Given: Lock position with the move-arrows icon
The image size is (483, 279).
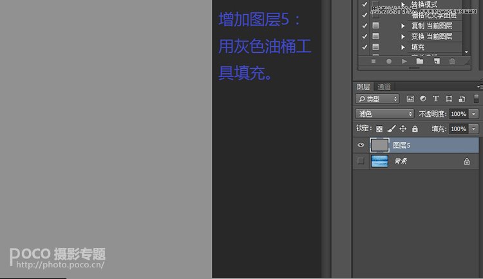Looking at the screenshot, I should pos(403,129).
